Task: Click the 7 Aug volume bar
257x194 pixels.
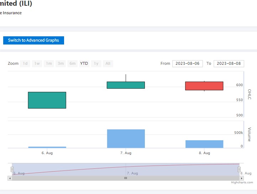Action: [x=126, y=138]
